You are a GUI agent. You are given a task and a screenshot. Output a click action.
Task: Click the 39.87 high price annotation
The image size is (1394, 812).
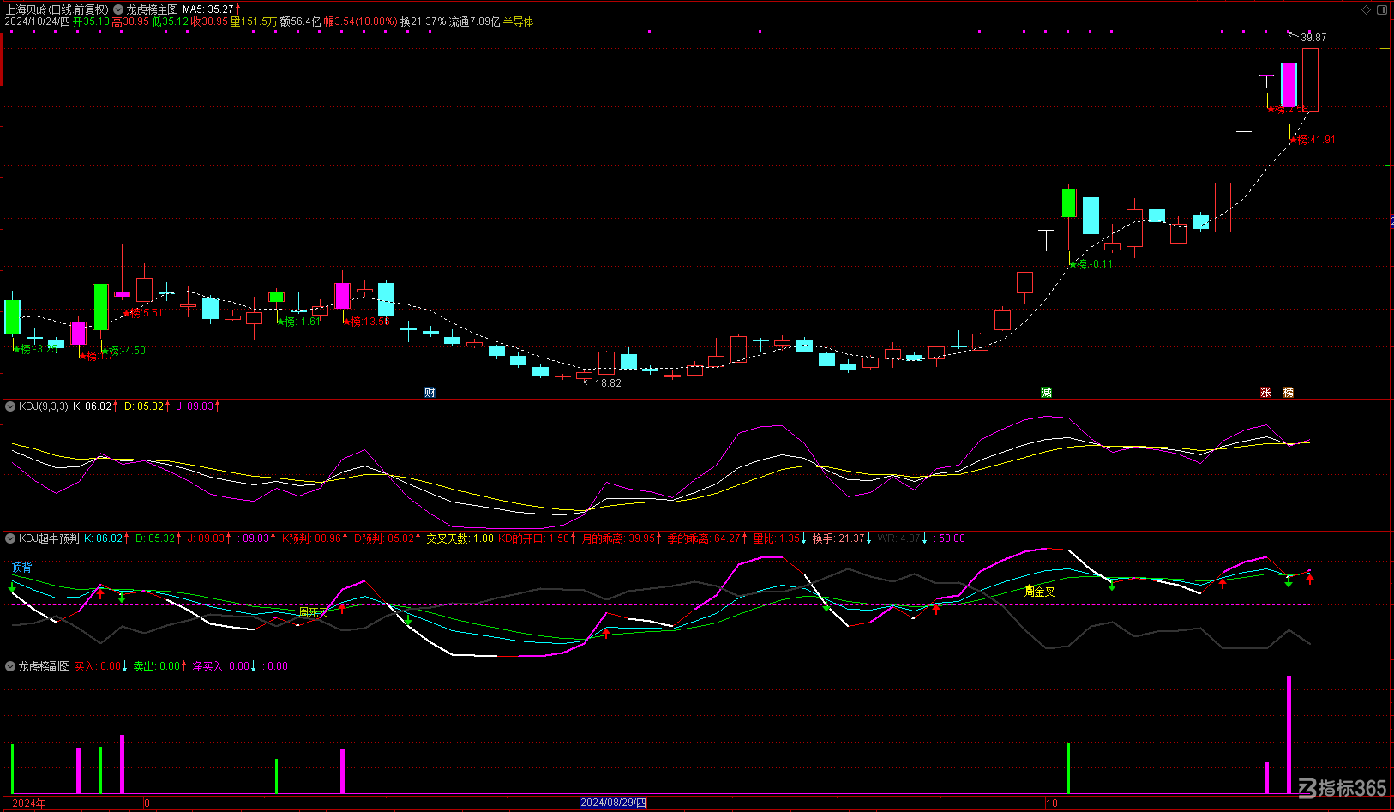1313,38
